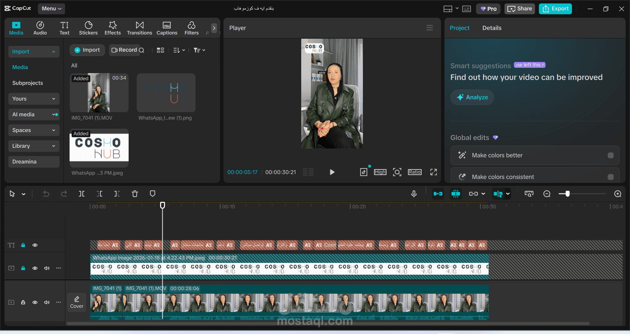Switch to the Audio tab
Image resolution: width=630 pixels, height=334 pixels.
pos(40,28)
